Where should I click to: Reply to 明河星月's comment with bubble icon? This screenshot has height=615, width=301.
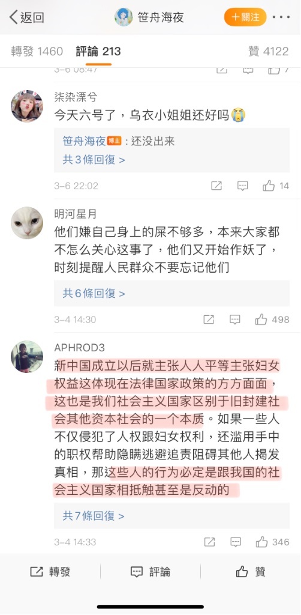tap(235, 320)
